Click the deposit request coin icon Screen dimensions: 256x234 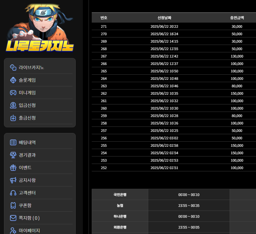coord(13,105)
